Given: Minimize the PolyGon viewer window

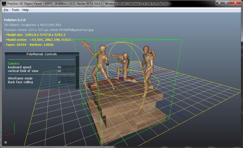Looking at the screenshot, I should (x=219, y=3).
